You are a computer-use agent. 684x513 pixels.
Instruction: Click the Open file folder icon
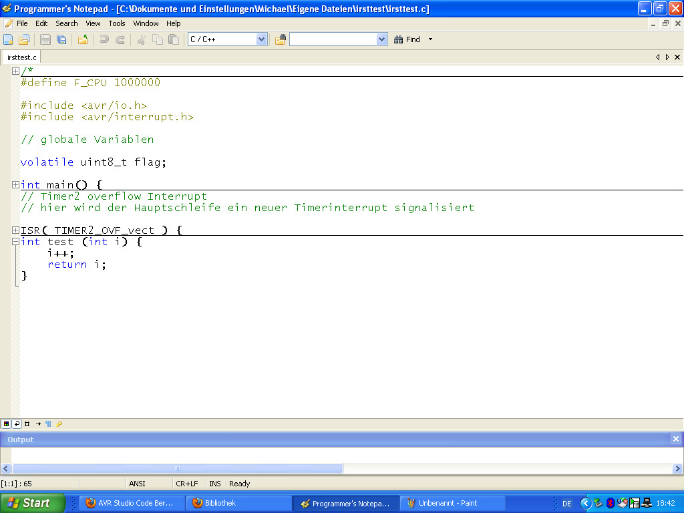[x=24, y=39]
